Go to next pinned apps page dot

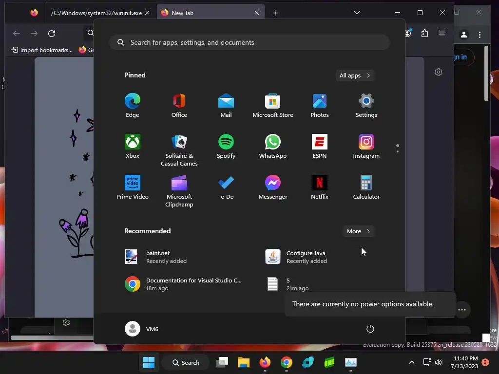click(398, 151)
